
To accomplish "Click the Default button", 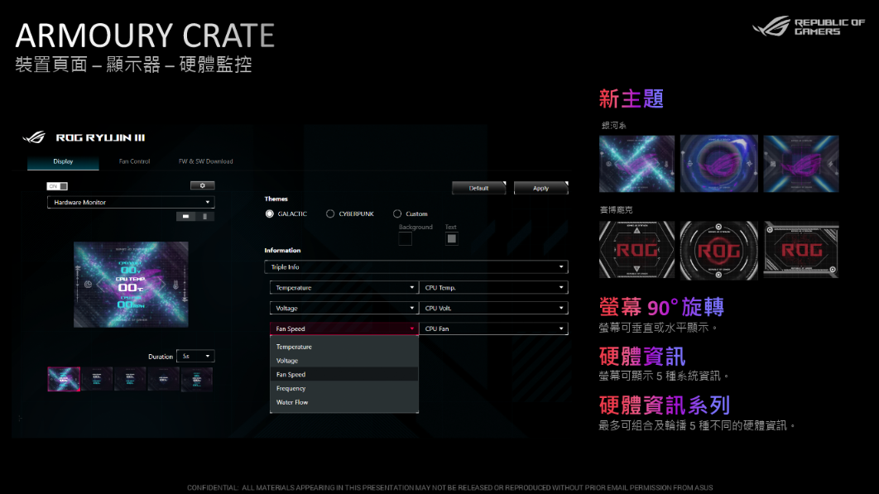I will (478, 188).
